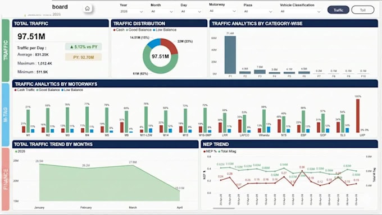Open the Year dropdown
Image resolution: width=382 pixels, height=215 pixels.
tap(131, 11)
